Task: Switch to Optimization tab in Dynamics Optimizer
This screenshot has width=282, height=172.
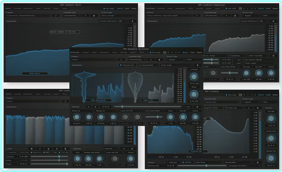Action: [x=75, y=52]
